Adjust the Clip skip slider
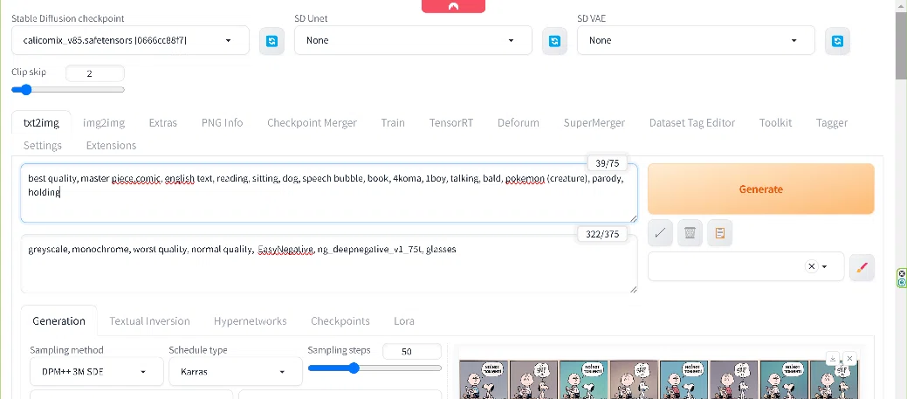Image resolution: width=907 pixels, height=399 pixels. point(68,90)
